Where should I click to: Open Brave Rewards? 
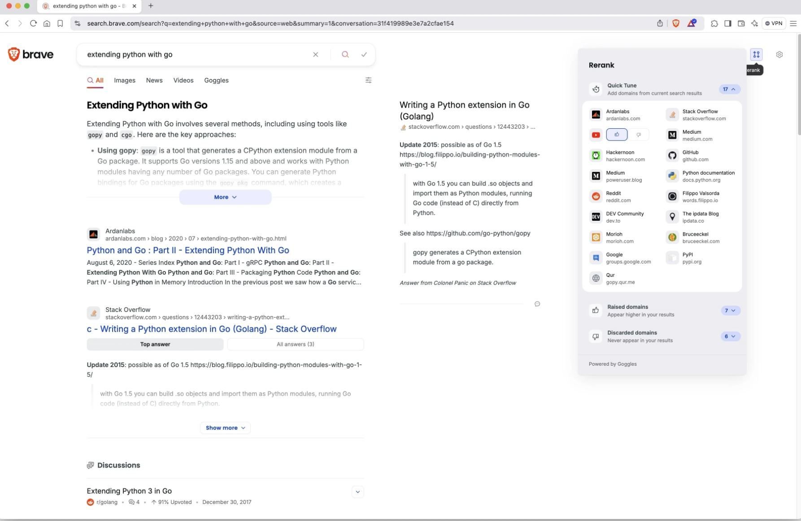pos(690,23)
